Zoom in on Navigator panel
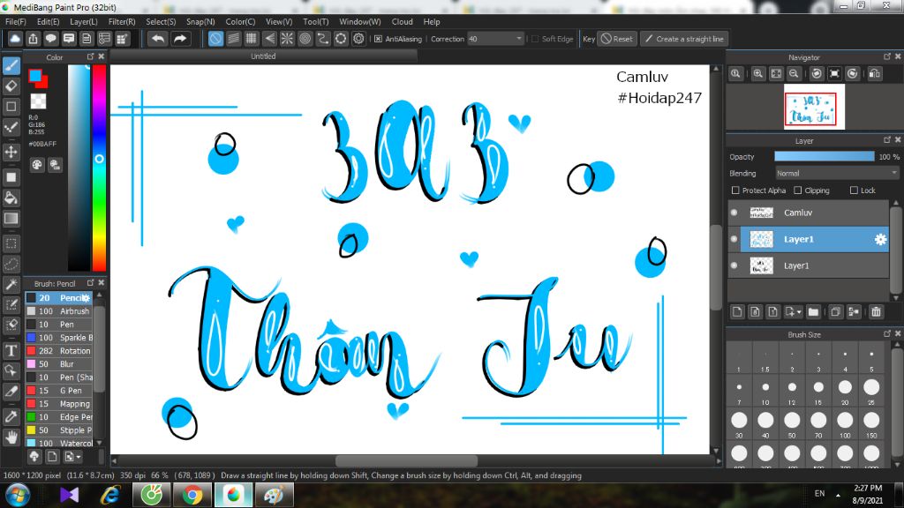 tap(758, 74)
